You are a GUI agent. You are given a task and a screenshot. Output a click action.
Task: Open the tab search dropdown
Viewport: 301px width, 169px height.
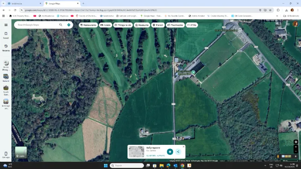point(3,4)
